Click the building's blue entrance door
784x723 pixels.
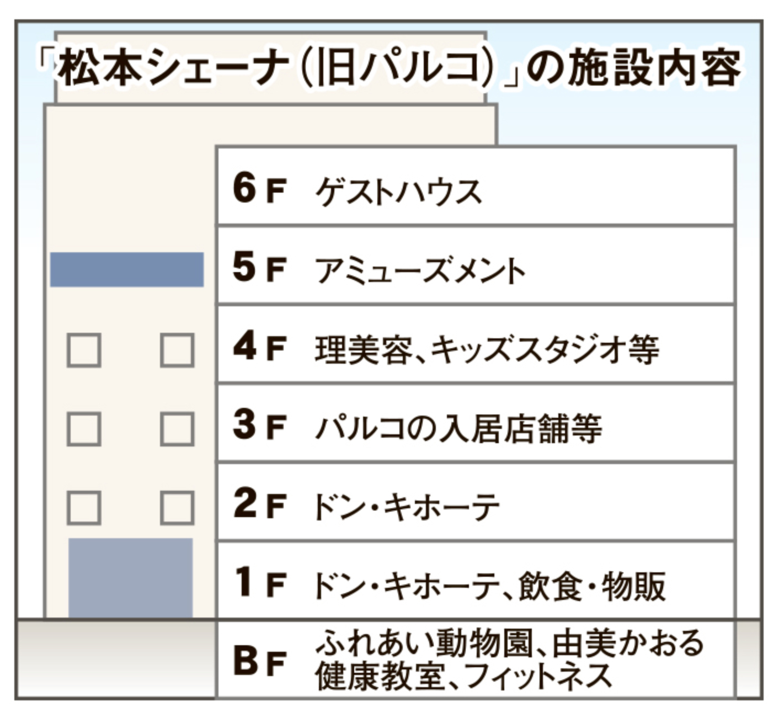130,578
